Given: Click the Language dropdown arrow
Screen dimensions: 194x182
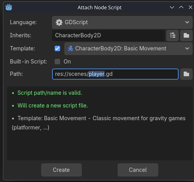Looking at the screenshot, I should [187, 22].
